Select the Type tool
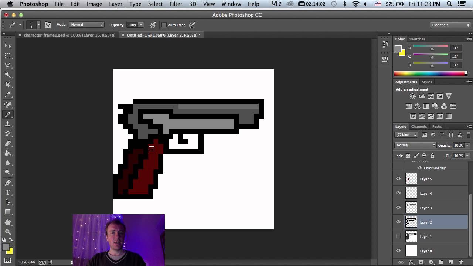 coord(8,192)
